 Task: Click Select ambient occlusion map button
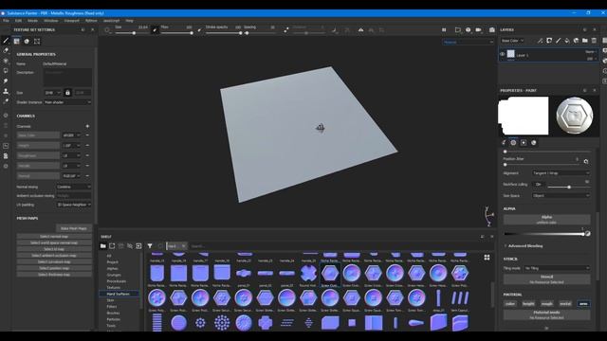click(x=54, y=256)
